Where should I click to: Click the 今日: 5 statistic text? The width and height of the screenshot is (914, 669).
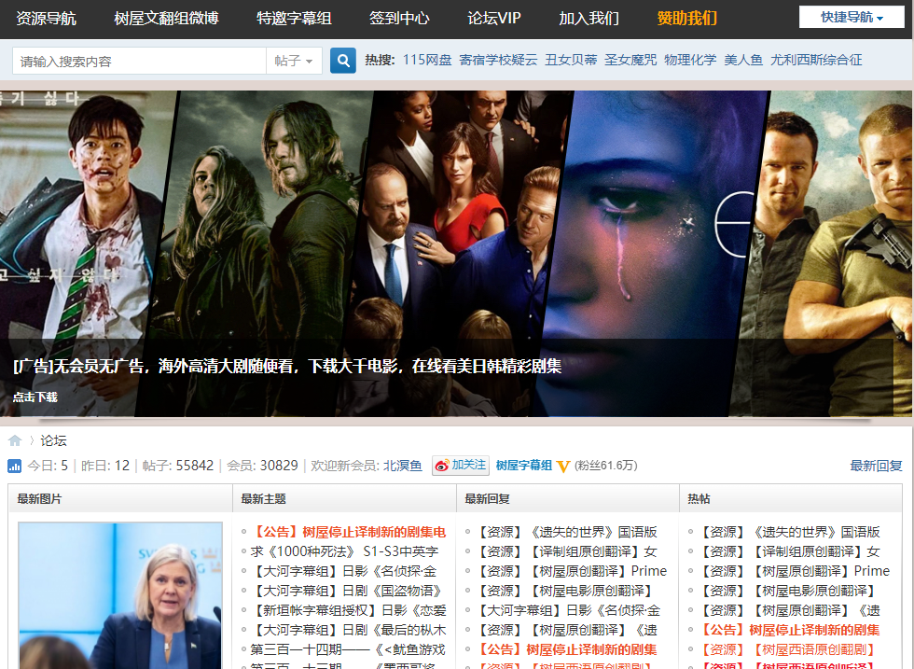[x=48, y=466]
